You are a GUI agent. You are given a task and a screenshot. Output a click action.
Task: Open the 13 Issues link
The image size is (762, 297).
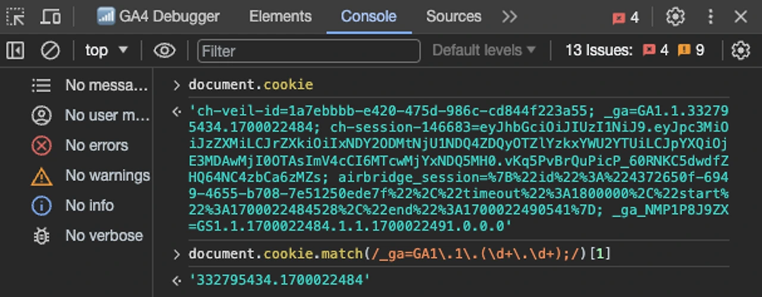pyautogui.click(x=635, y=50)
